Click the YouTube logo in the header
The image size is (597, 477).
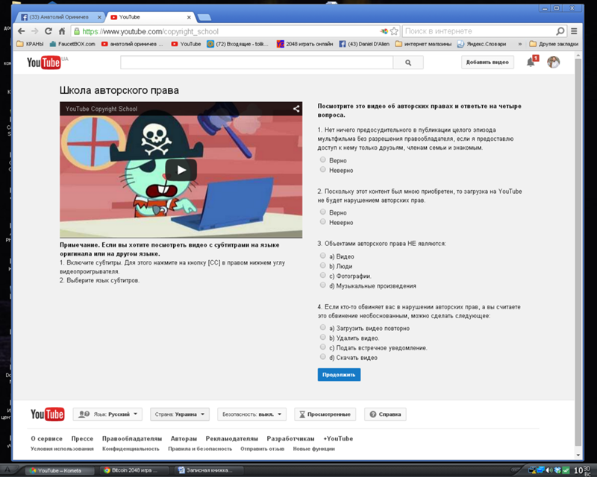44,63
